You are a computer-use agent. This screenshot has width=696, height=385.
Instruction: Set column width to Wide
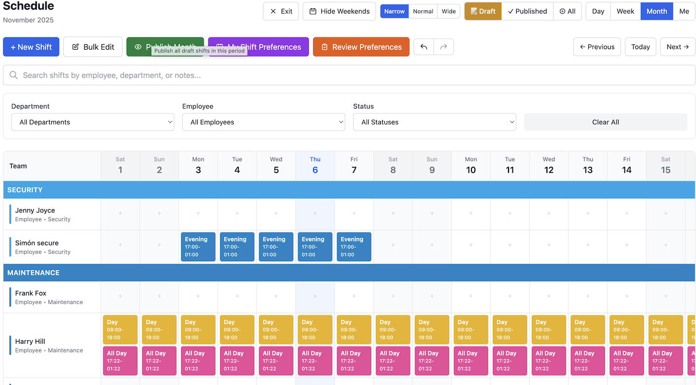tap(449, 11)
